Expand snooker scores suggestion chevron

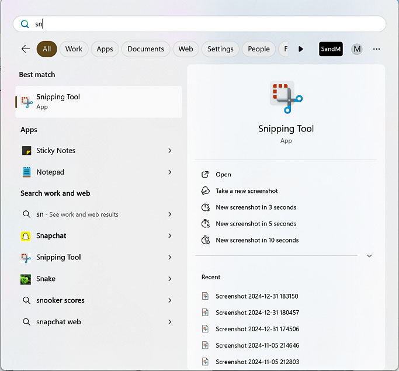pos(170,300)
